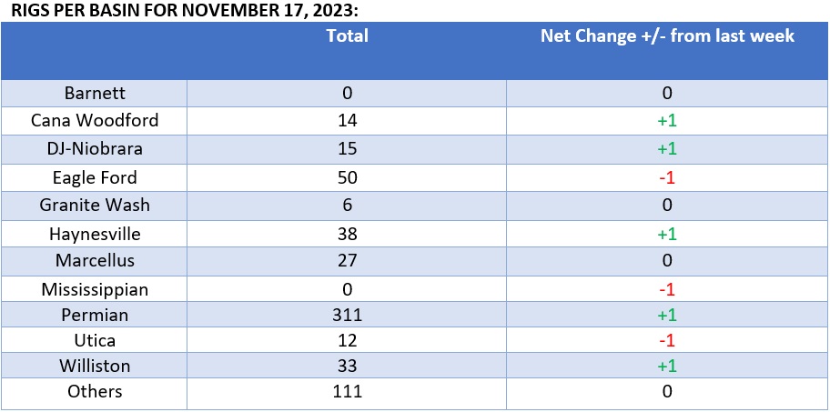
Task: Click the Cana Woodford row label
Action: [95, 121]
